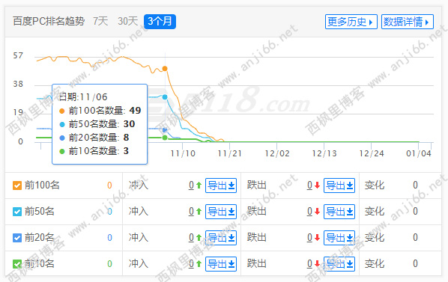Click the 前50名数量: 30 tooltip line

tap(97, 124)
